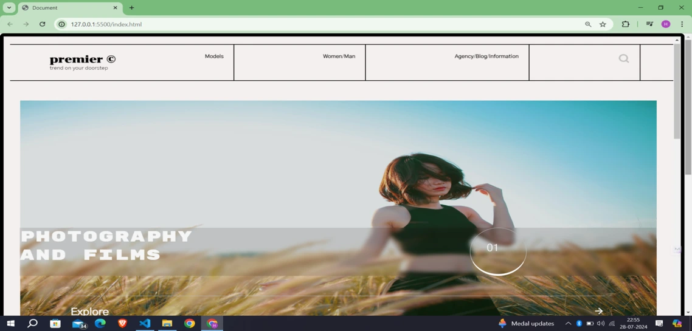Open the media control icon in Chrome toolbar
The image size is (692, 331).
tap(649, 24)
